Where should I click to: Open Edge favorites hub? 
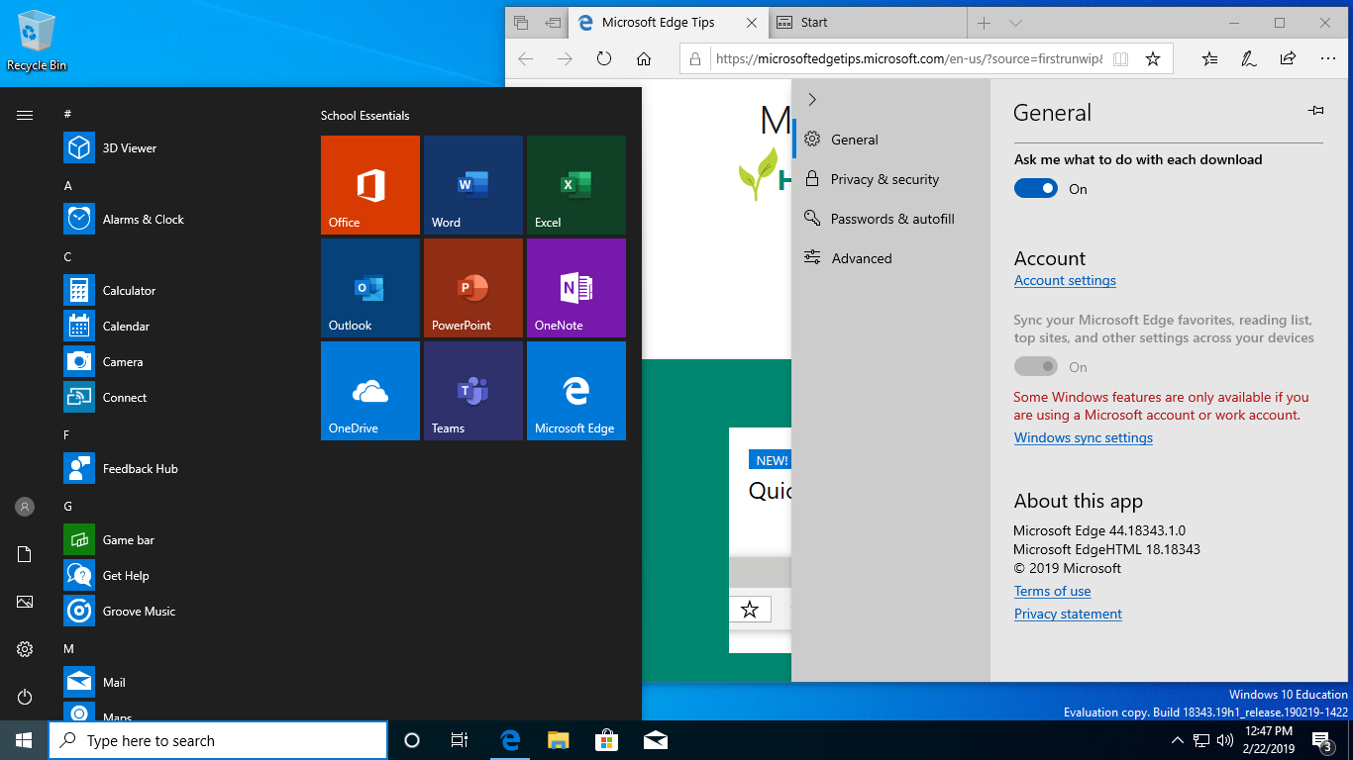(x=1209, y=59)
